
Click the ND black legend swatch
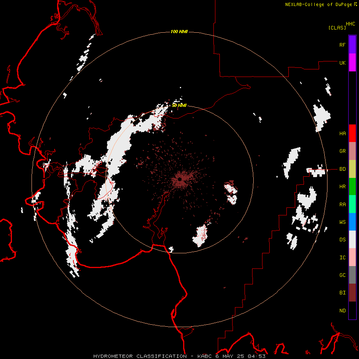pyautogui.click(x=352, y=310)
